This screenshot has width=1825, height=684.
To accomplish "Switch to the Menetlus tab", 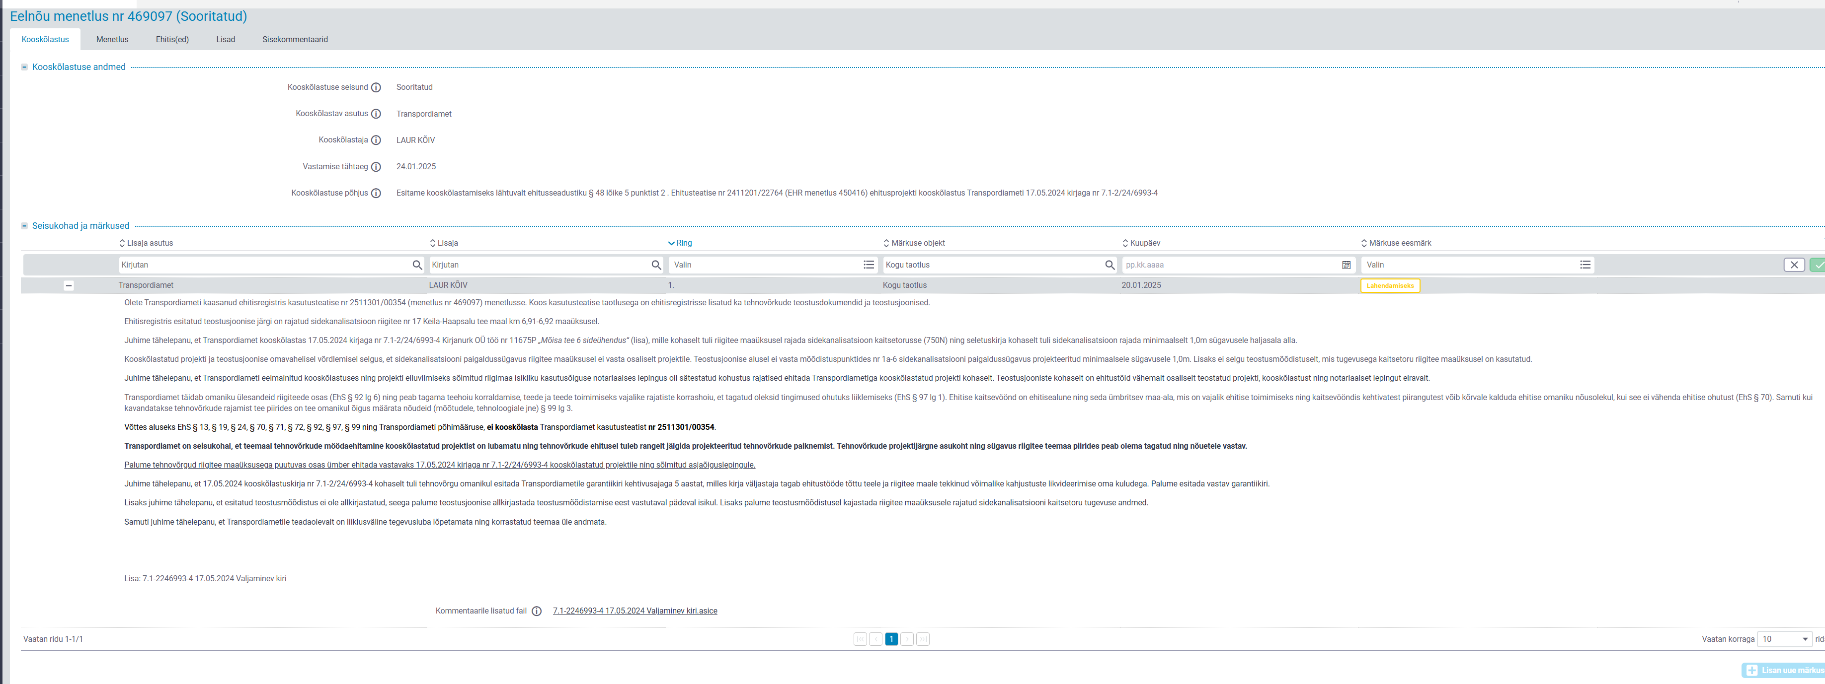I will (x=112, y=40).
